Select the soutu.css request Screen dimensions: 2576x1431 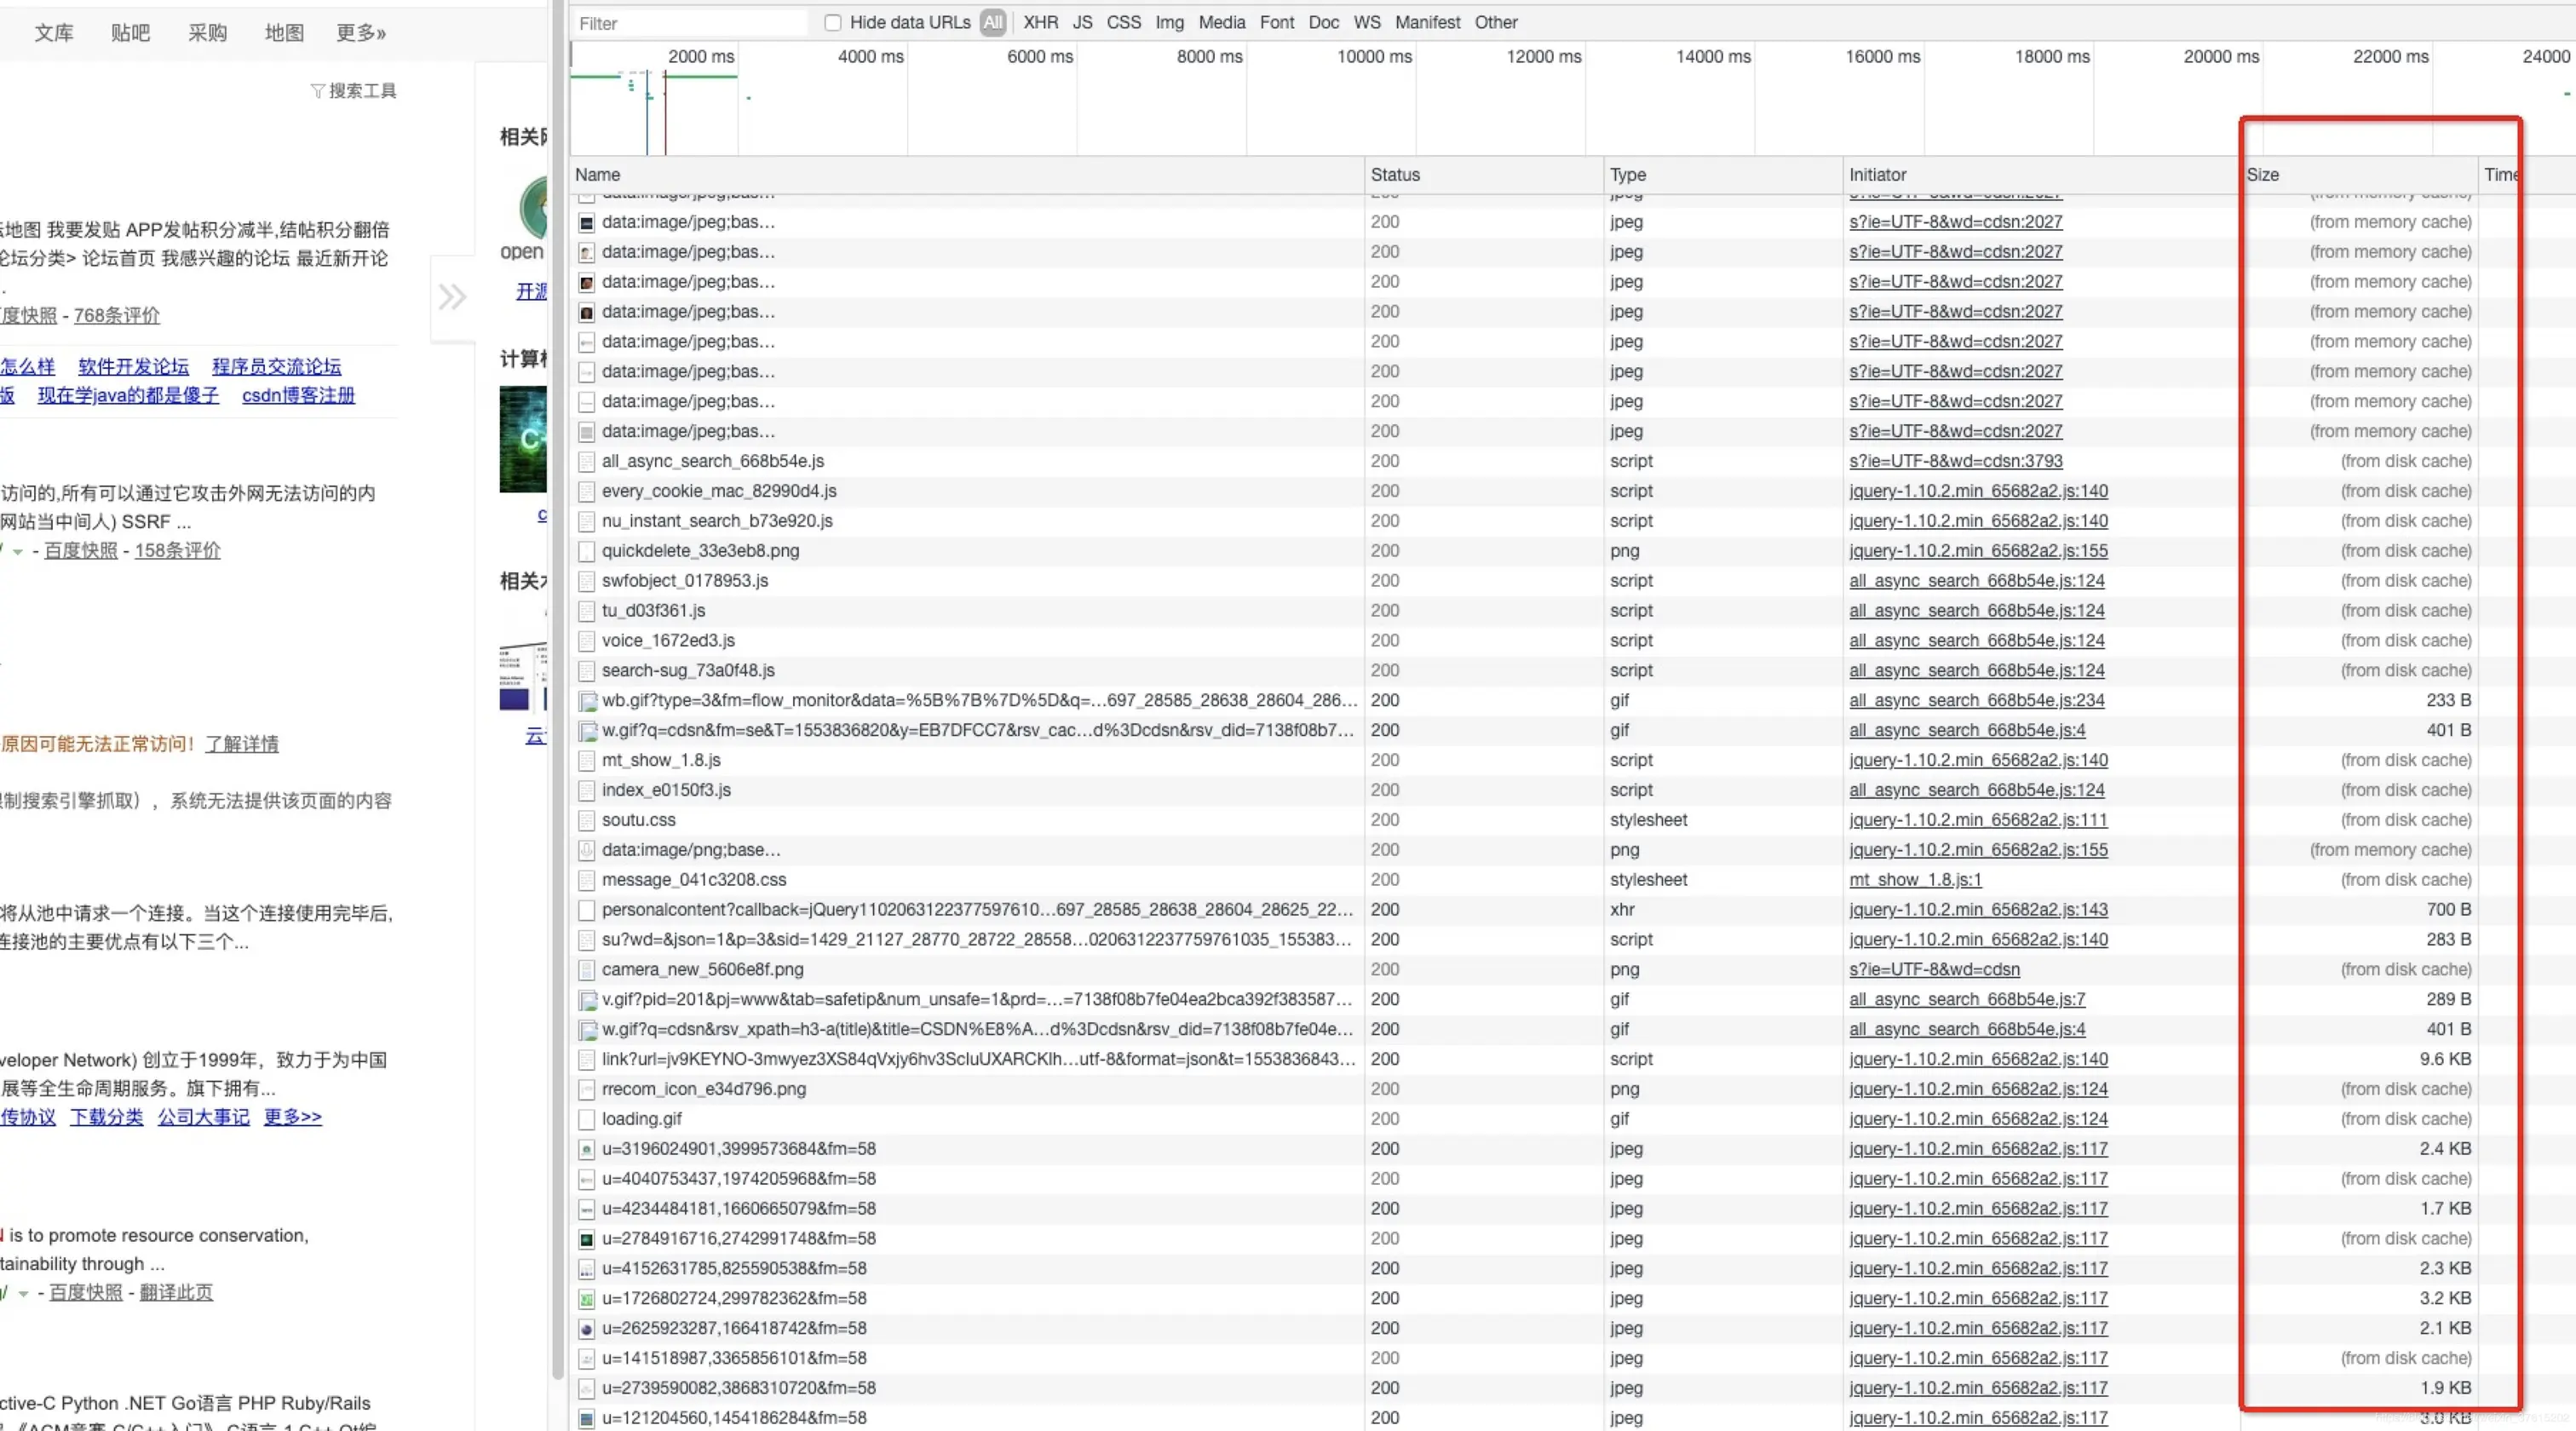(638, 820)
